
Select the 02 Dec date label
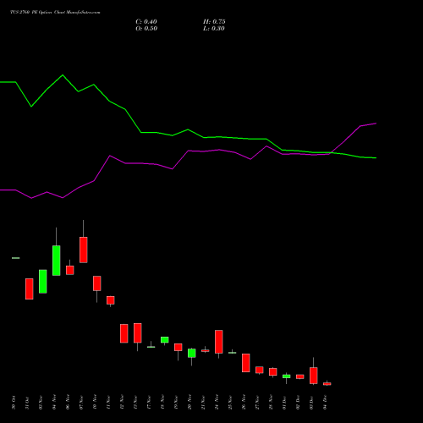coord(298,403)
